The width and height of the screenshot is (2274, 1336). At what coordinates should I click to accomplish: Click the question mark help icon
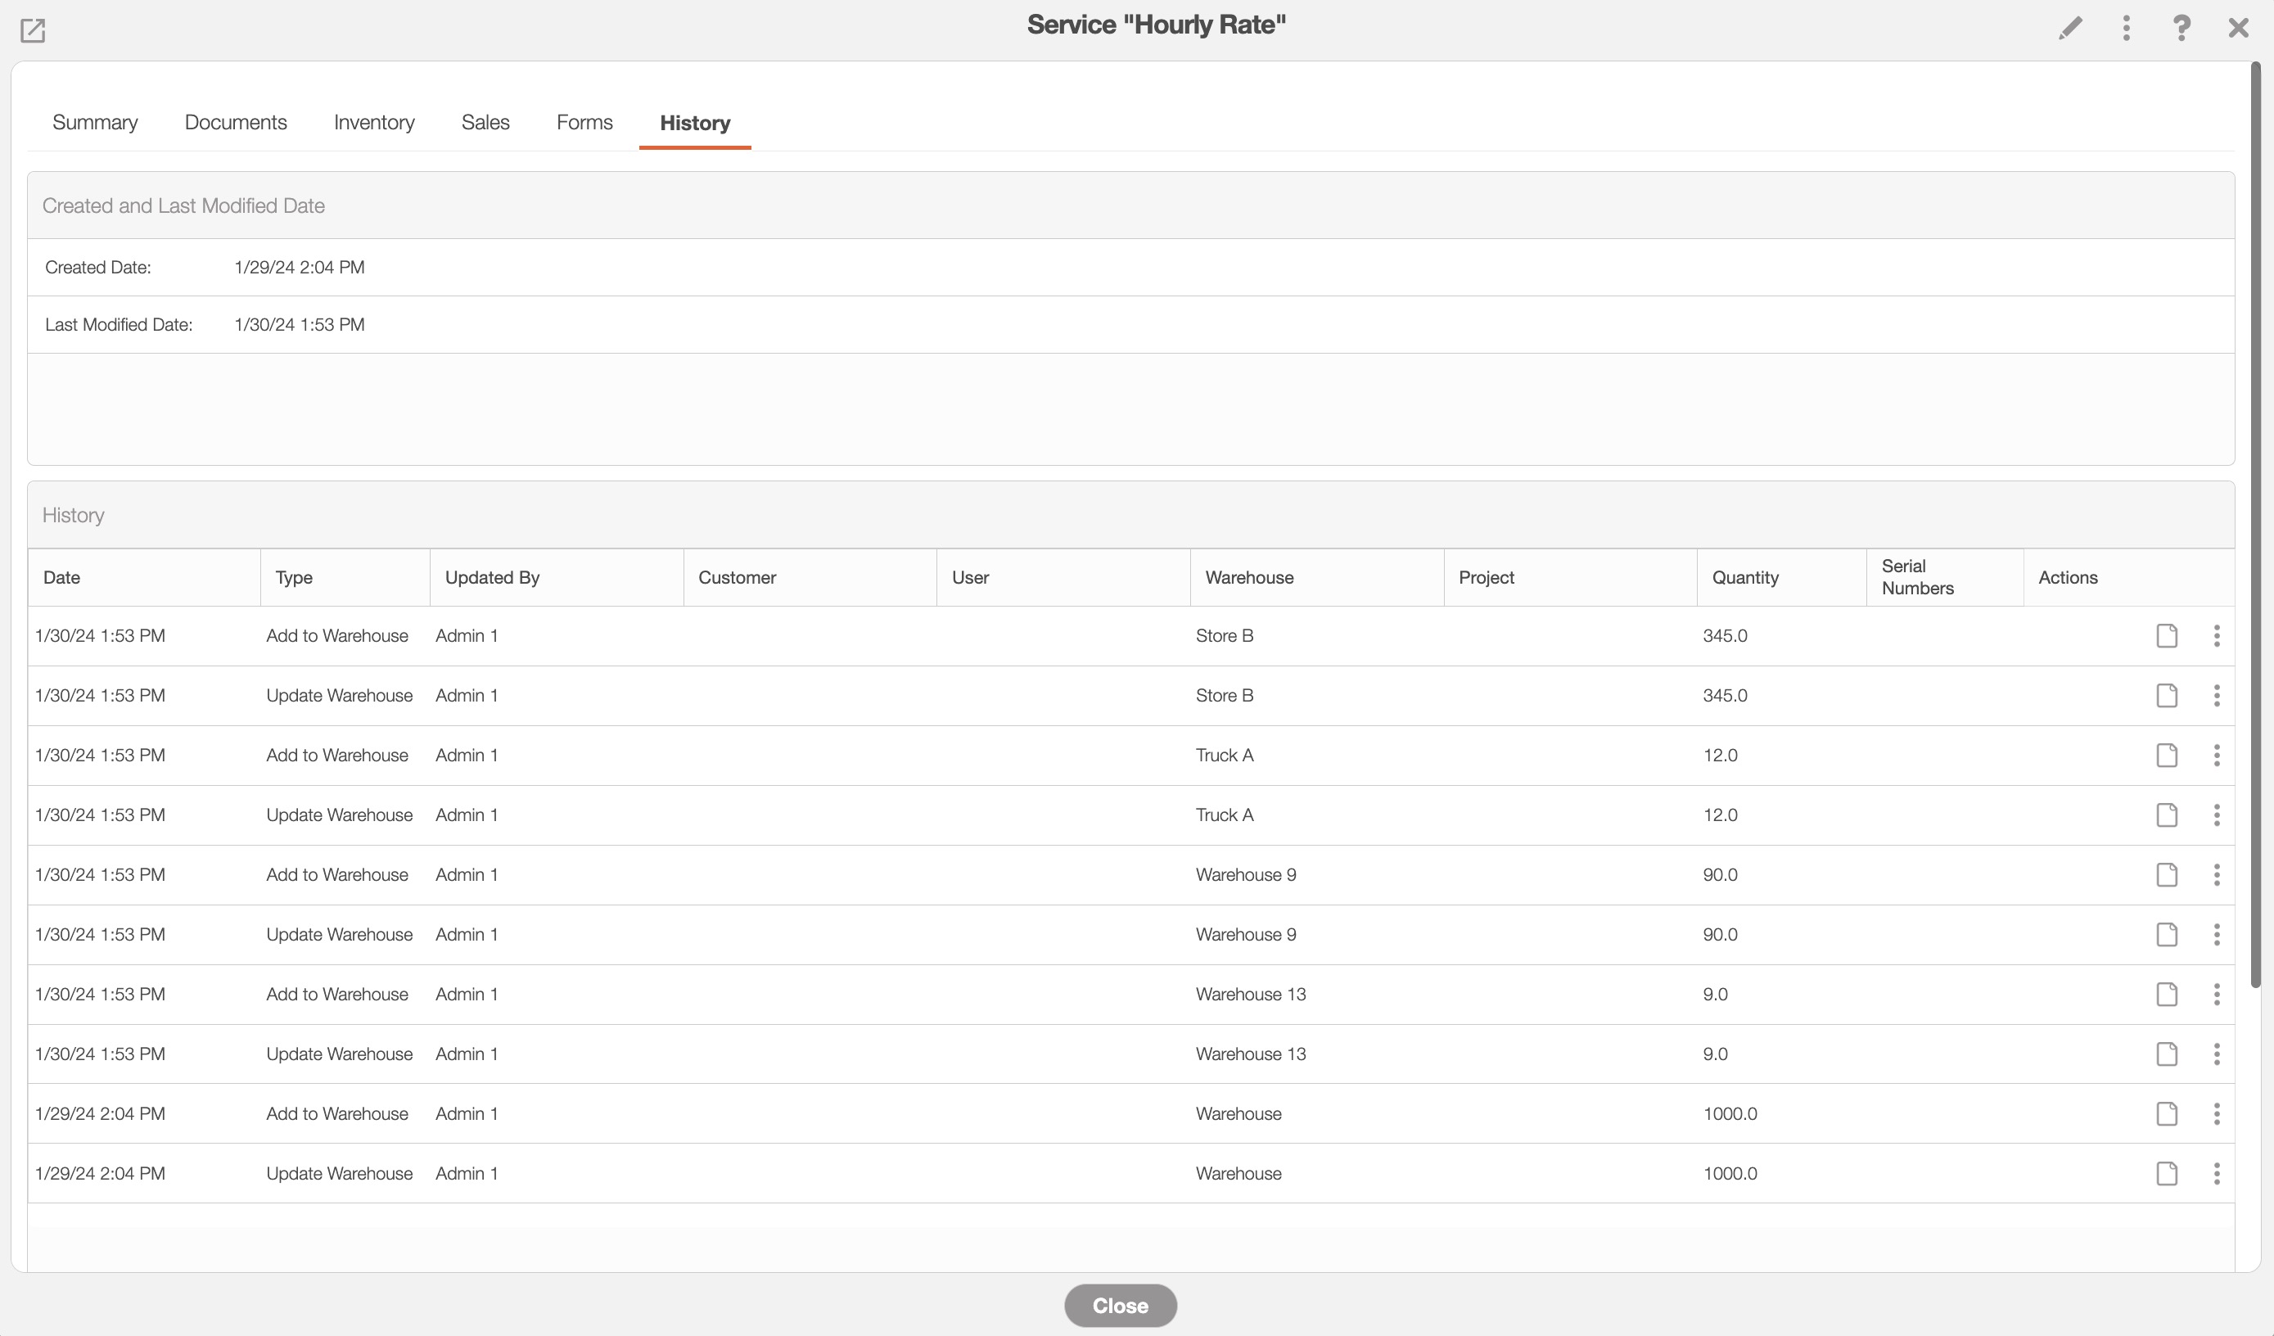(2181, 28)
